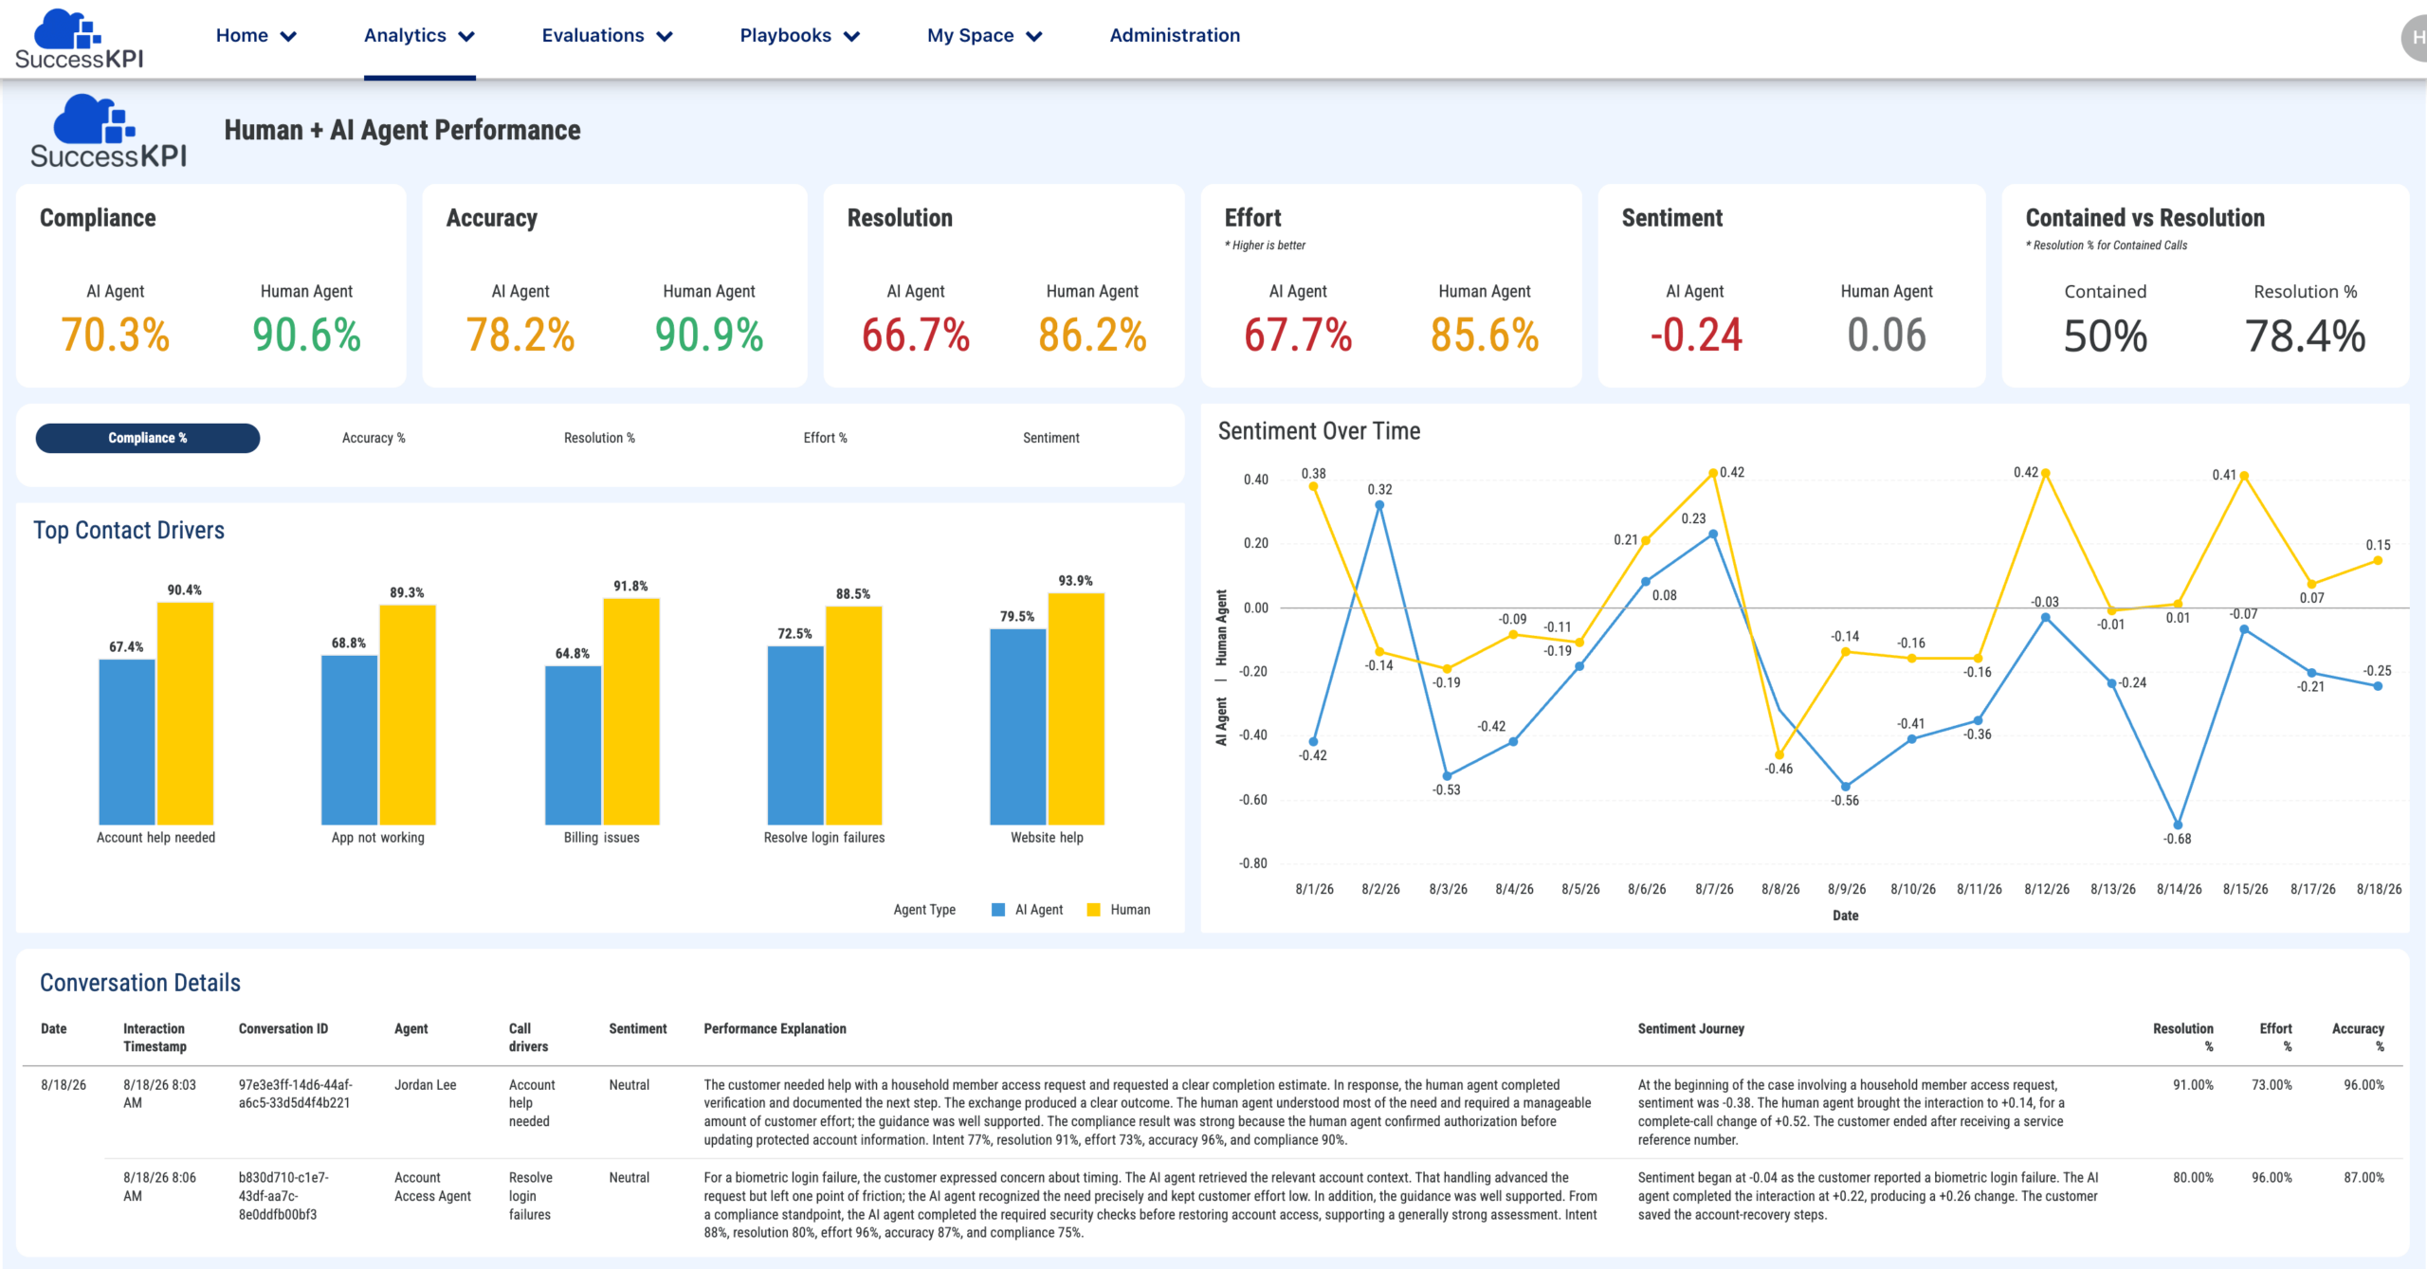Click the Human bar for Website help
2427x1269 pixels.
[1076, 709]
